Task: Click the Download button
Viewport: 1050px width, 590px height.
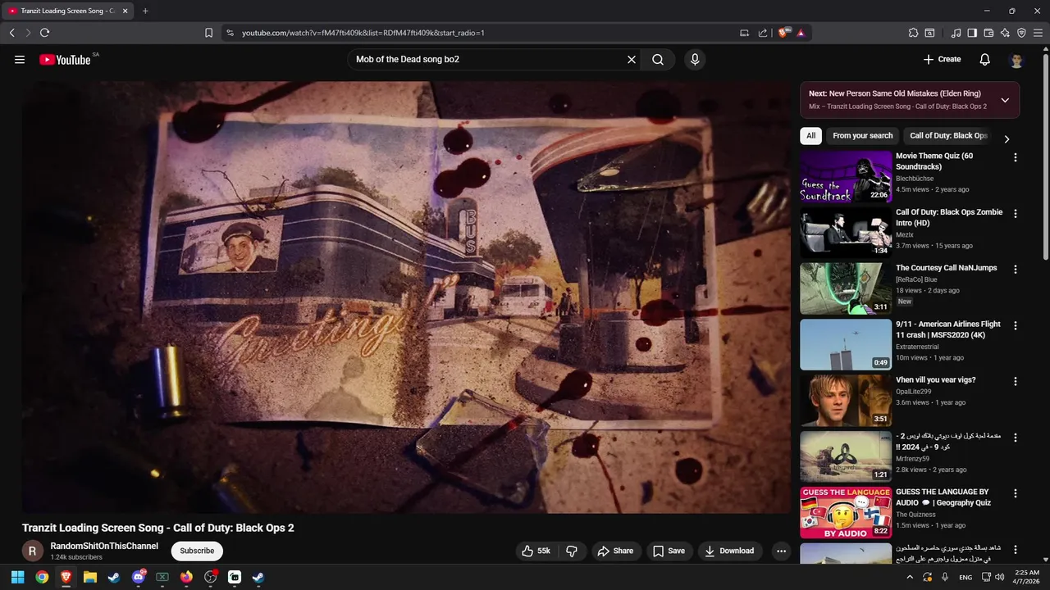Action: tap(729, 551)
